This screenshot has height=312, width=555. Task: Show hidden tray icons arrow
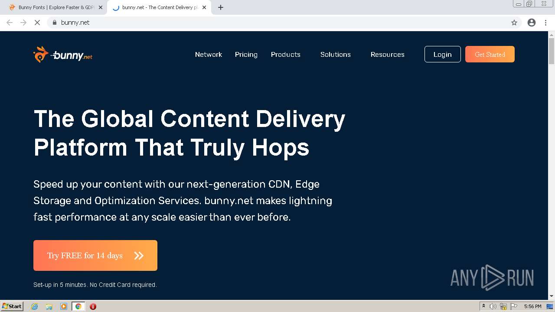(x=483, y=306)
